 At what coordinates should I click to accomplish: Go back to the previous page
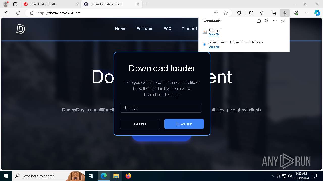[x=7, y=13]
